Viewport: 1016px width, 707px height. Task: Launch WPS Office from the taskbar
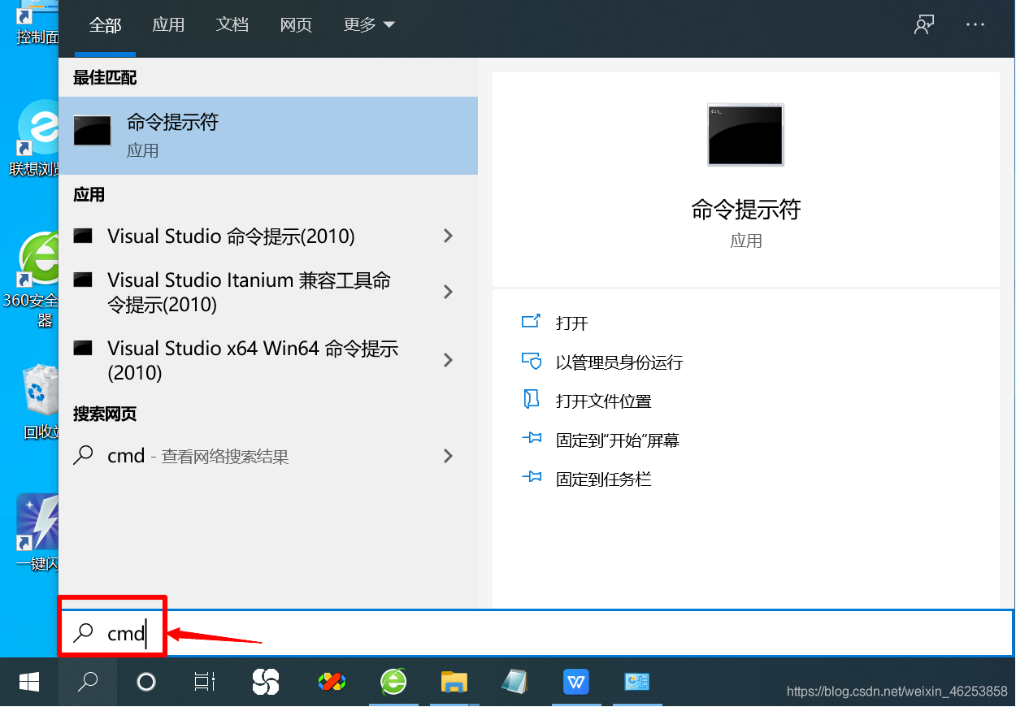[x=576, y=681]
